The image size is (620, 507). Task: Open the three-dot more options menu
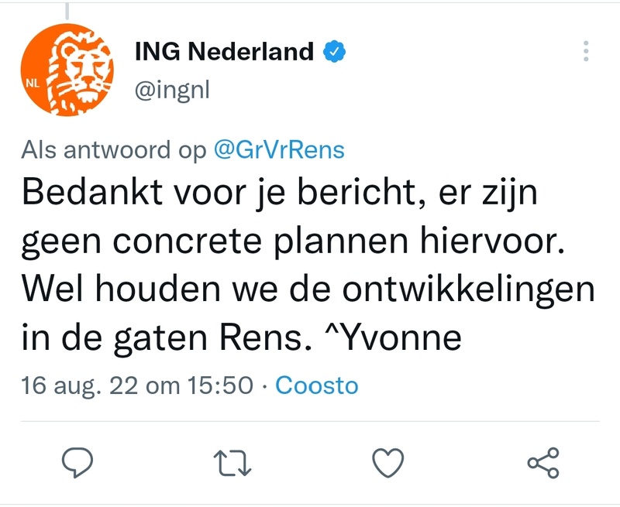(x=586, y=52)
